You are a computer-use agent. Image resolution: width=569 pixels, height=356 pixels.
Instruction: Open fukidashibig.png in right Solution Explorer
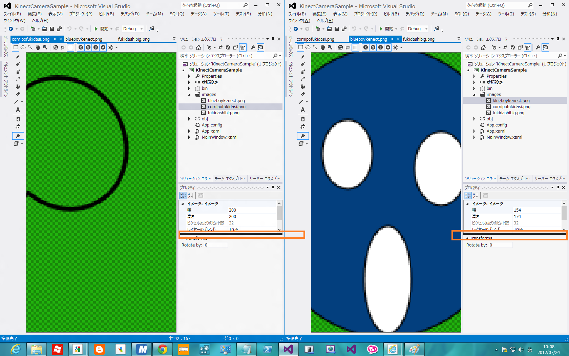[x=508, y=113]
